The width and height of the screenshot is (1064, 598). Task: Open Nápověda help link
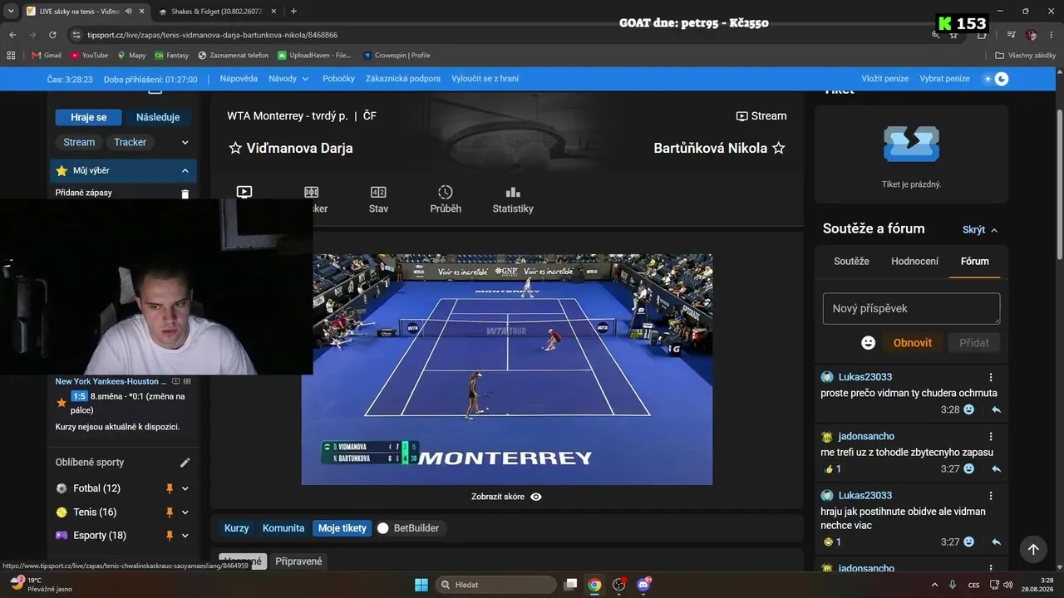pos(239,79)
